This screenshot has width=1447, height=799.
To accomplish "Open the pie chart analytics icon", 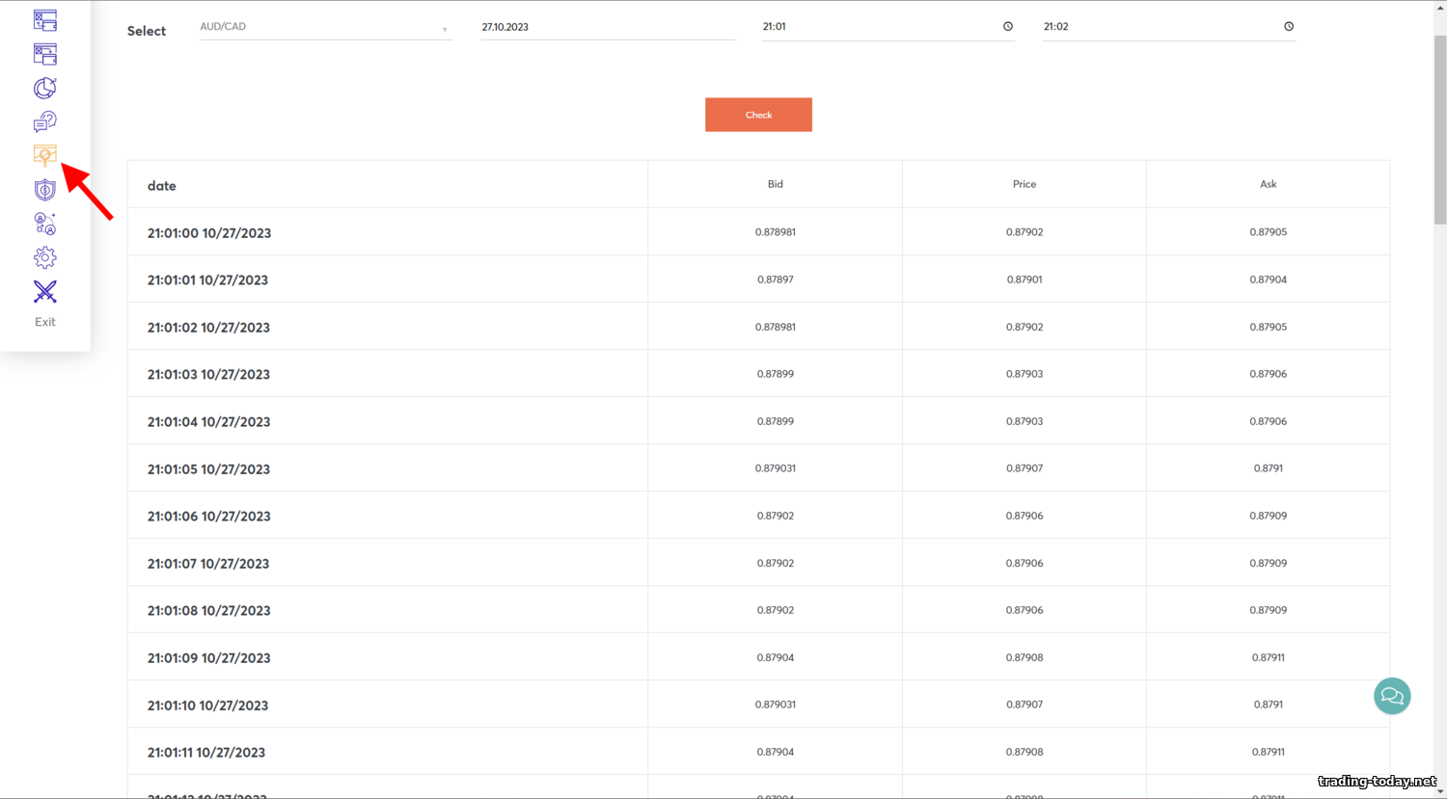I will coord(44,88).
